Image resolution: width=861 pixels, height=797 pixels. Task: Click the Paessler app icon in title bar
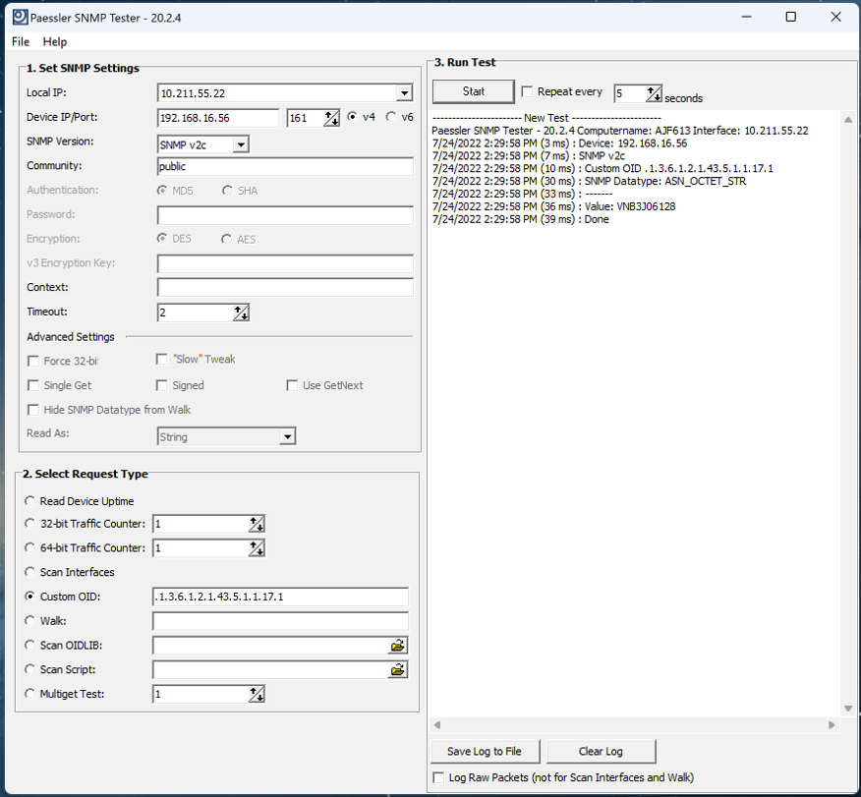[18, 17]
